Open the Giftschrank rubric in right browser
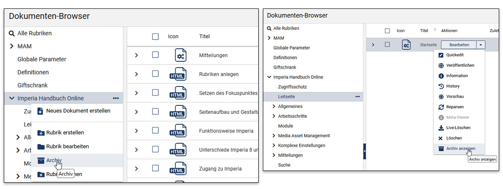Screen dimensions: 503x189 [x=284, y=67]
